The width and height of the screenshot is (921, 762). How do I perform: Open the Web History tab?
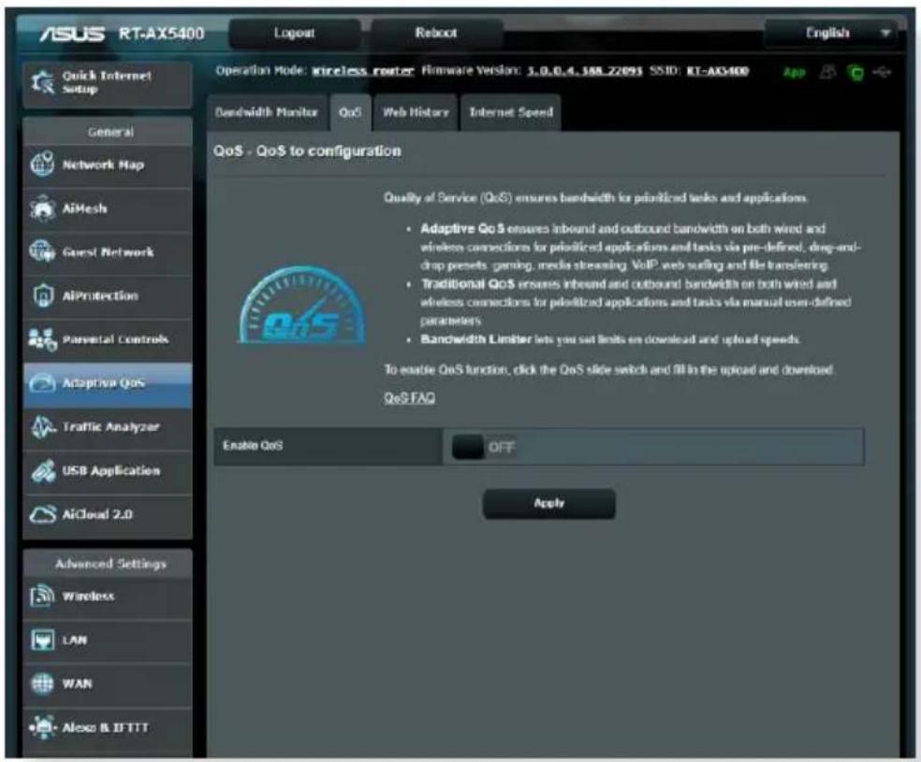tap(416, 112)
